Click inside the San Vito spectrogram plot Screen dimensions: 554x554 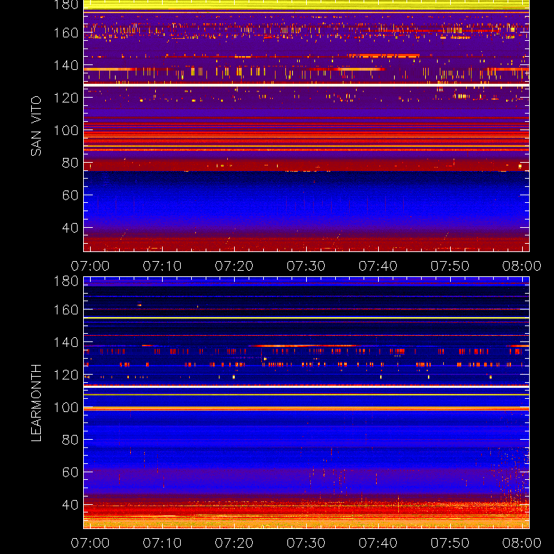click(x=306, y=126)
